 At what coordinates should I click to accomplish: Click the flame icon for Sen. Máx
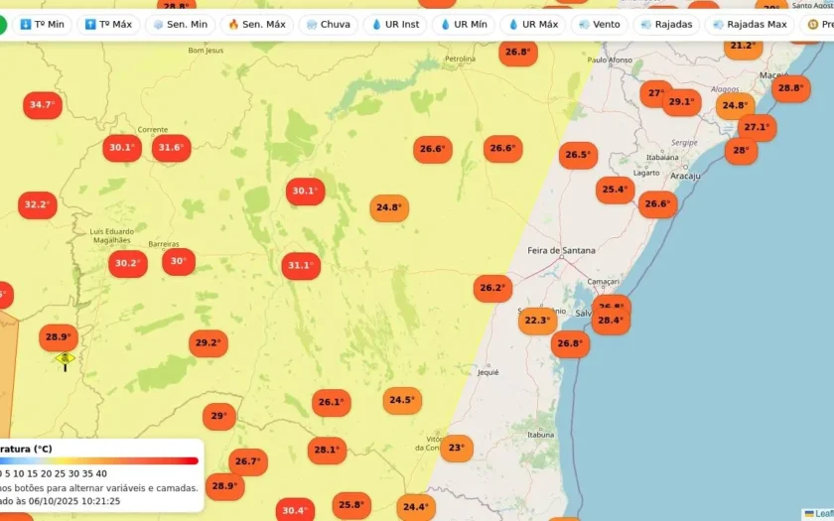pos(233,25)
